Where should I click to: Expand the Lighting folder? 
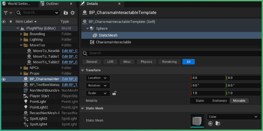click(21, 40)
